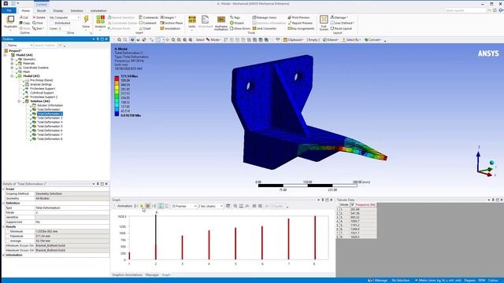Collapse the Solution (A6) tree node
The width and height of the screenshot is (504, 283).
(x=19, y=101)
